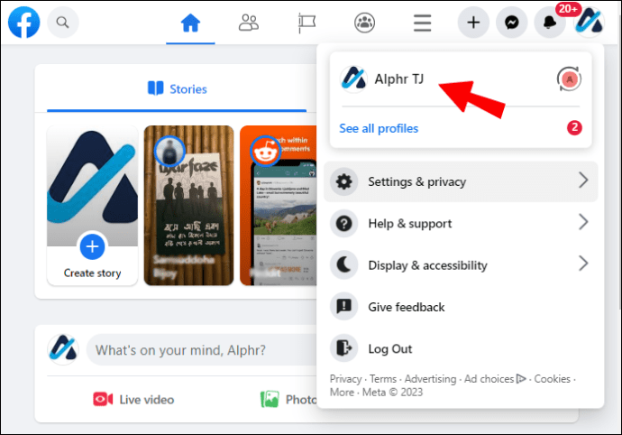
Task: Click the plus Create button
Action: click(473, 23)
